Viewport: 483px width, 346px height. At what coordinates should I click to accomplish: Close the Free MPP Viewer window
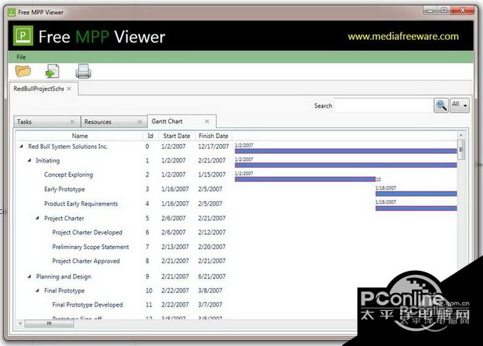click(462, 10)
